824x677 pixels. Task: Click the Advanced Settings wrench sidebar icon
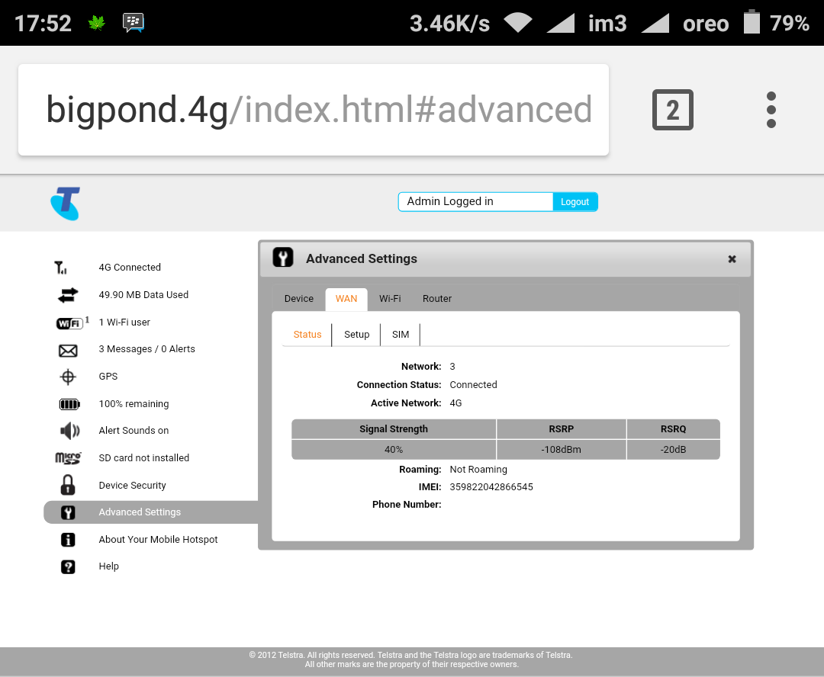pos(68,512)
